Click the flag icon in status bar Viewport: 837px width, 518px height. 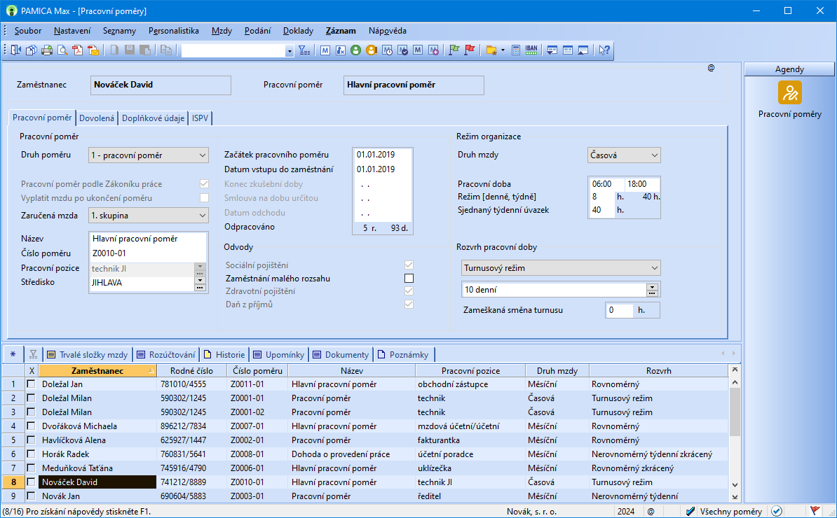pos(815,511)
